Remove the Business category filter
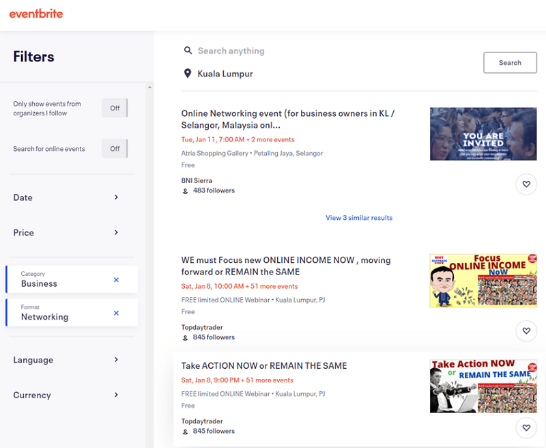Screen dimensions: 546x448 (116, 280)
